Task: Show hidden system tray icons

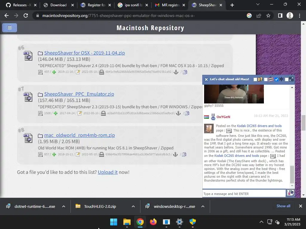Action: pos(261,222)
